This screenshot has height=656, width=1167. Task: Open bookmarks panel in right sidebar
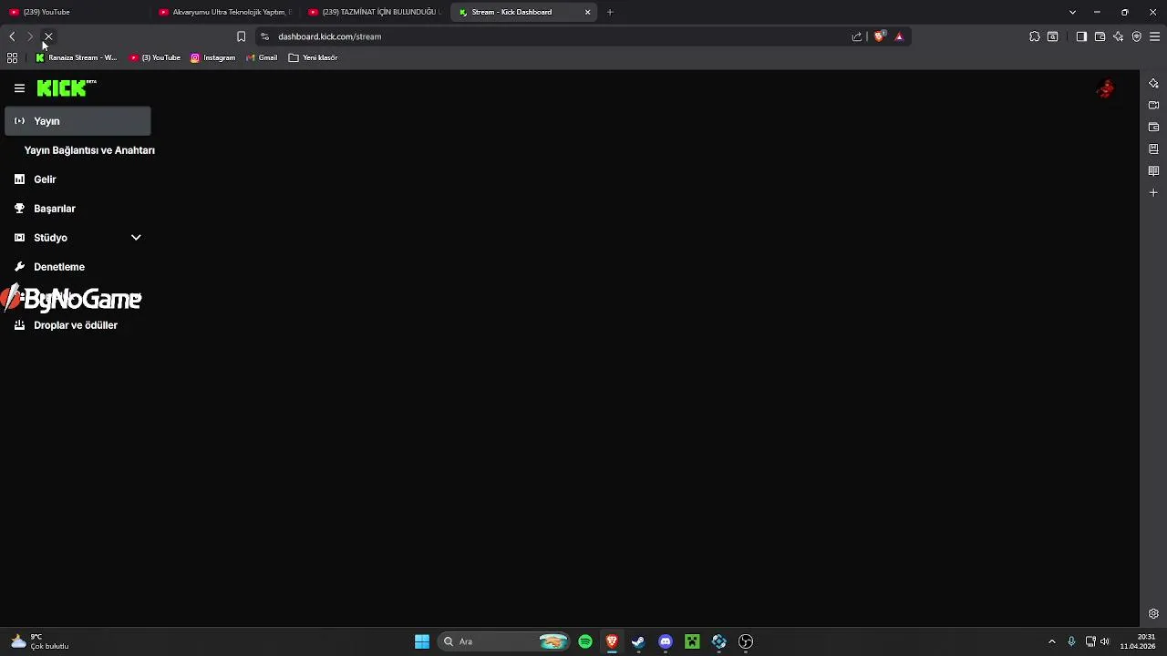coord(1153,149)
